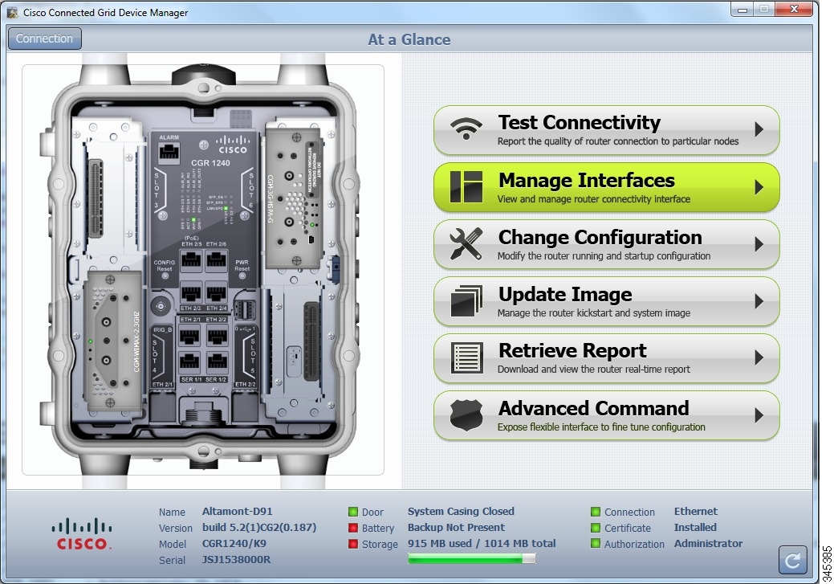Image resolution: width=834 pixels, height=584 pixels.
Task: Open the Connection menu button
Action: click(45, 39)
